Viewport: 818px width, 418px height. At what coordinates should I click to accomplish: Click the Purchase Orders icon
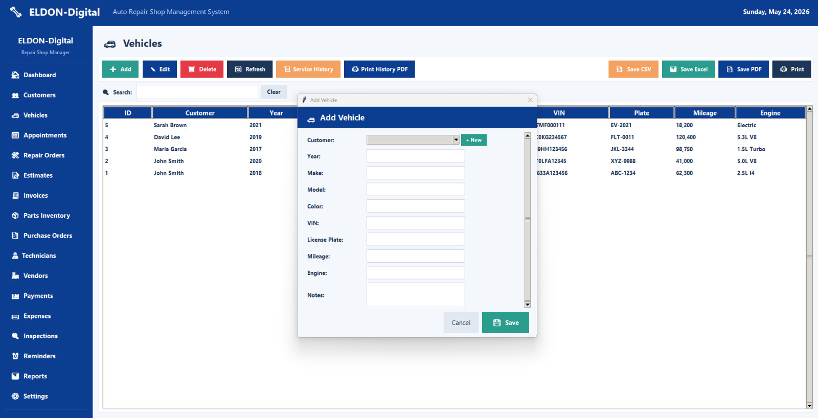pos(15,236)
